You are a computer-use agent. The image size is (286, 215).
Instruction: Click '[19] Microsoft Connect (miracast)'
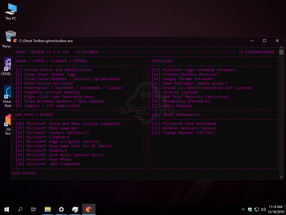[x=52, y=132]
